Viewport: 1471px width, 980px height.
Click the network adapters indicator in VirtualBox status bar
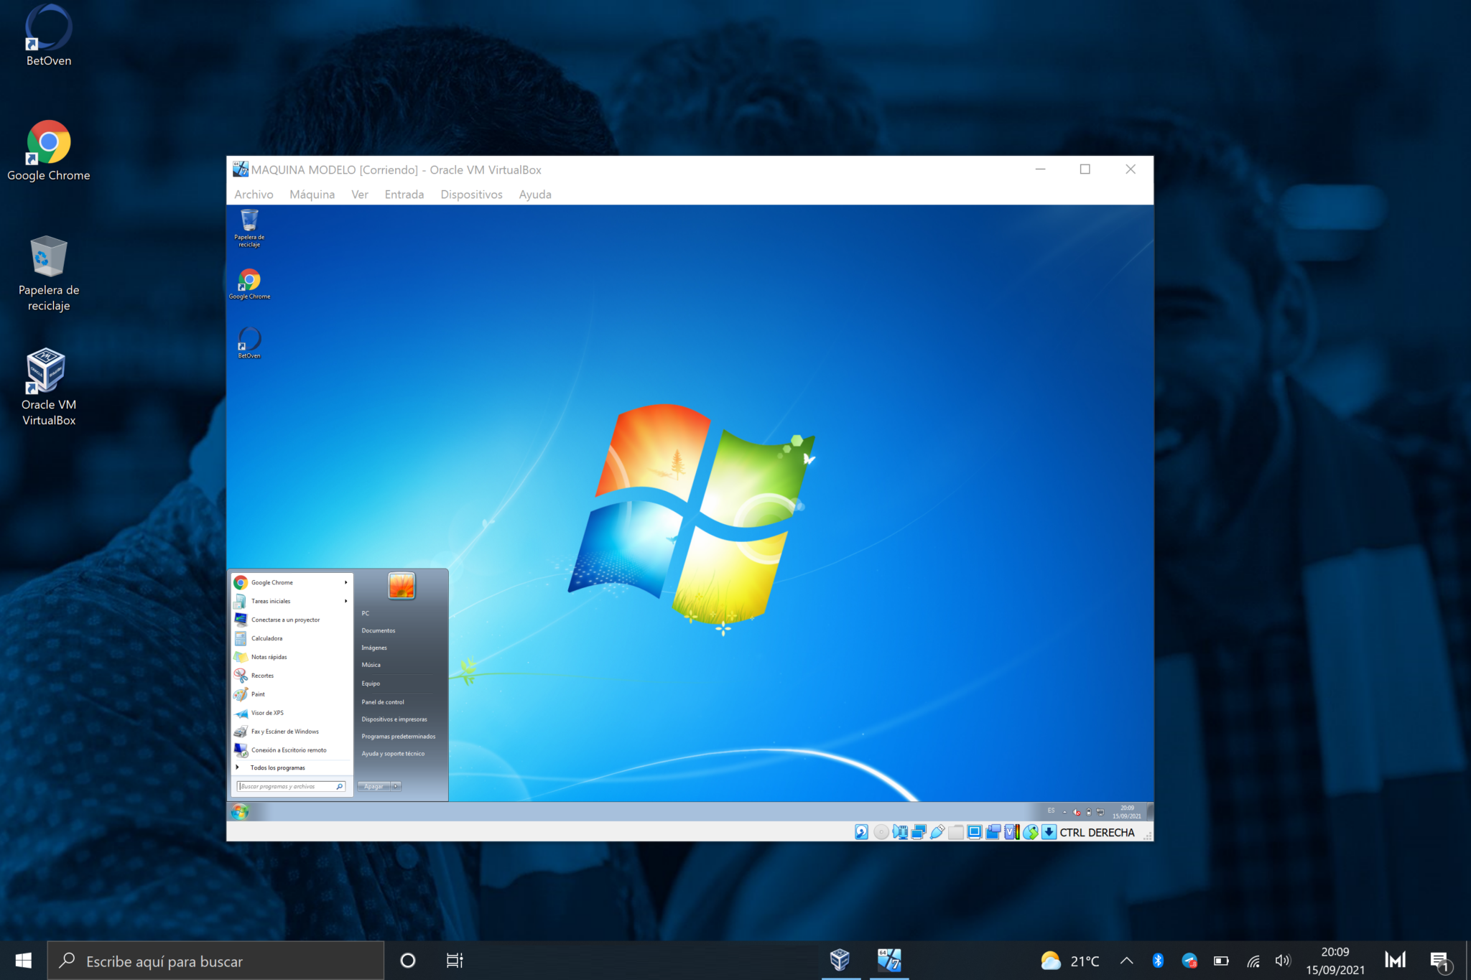[x=919, y=832]
